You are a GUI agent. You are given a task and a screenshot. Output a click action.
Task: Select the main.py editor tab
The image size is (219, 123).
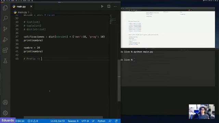point(22,6)
